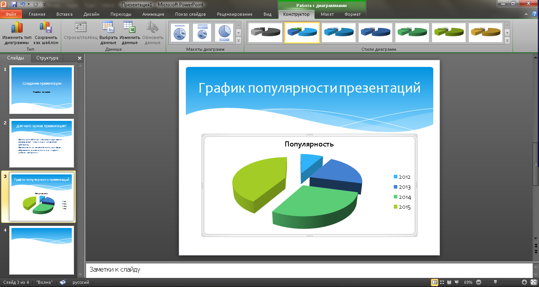
Task: Click the Файл button
Action: click(11, 14)
